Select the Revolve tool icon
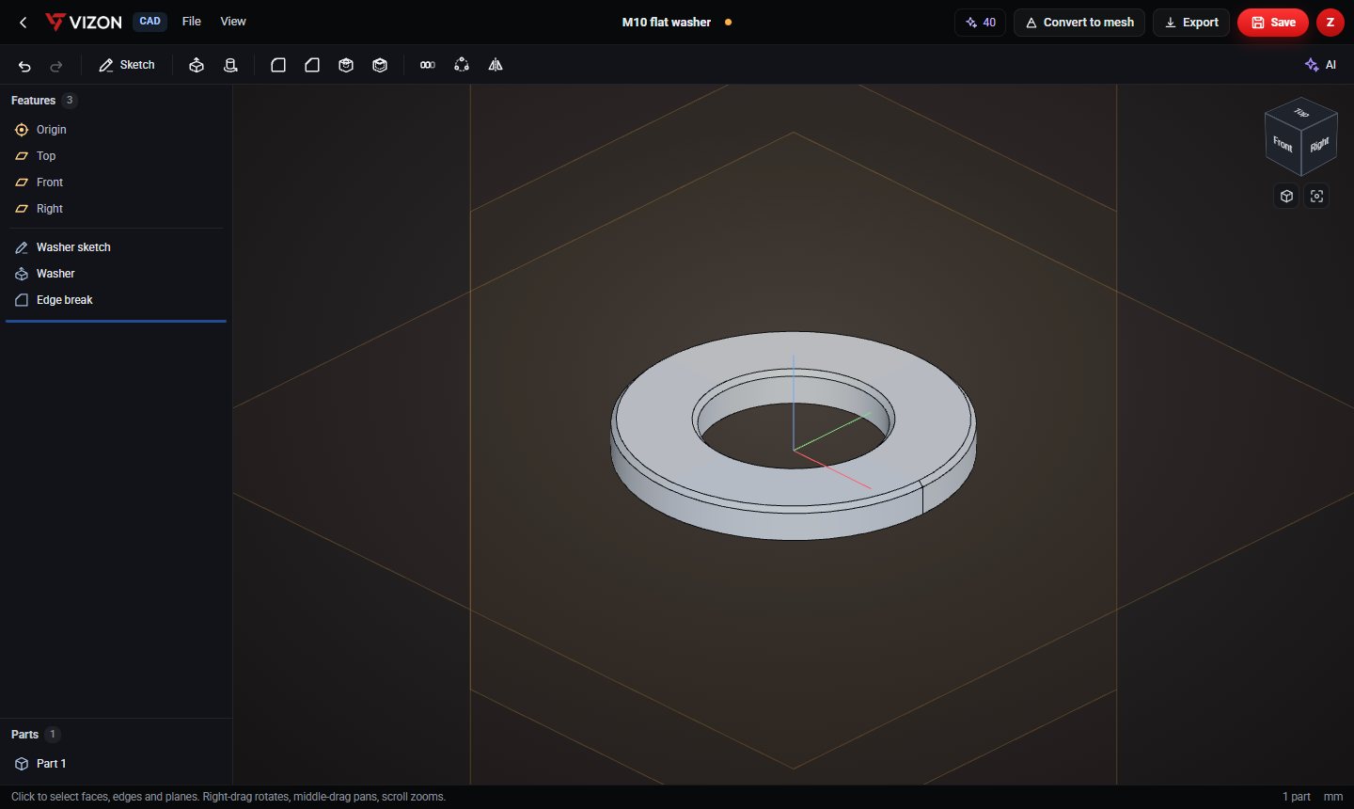This screenshot has height=809, width=1354. tap(230, 65)
